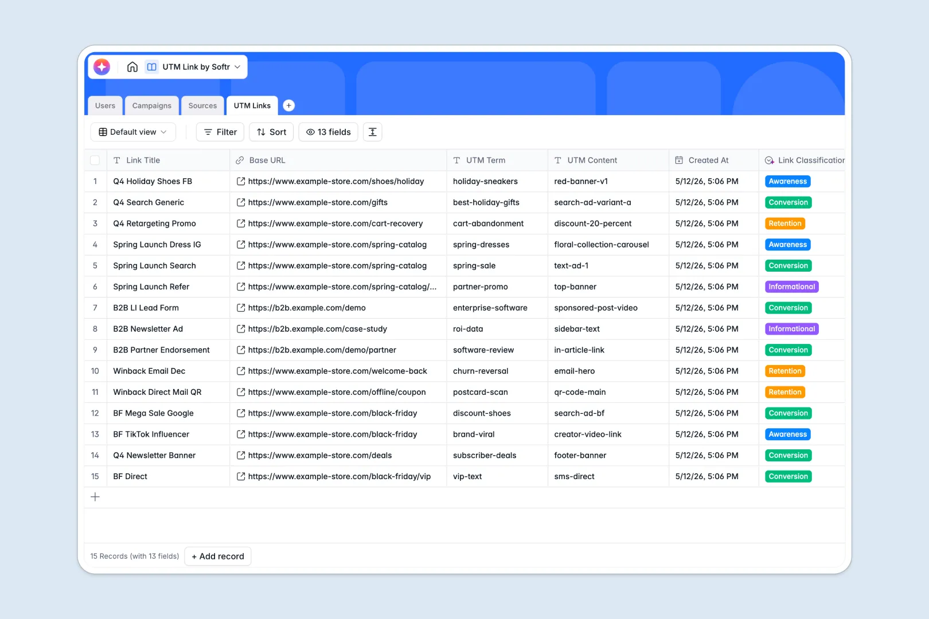Click the 'Winback Email Dec' title cell
The image size is (929, 619).
[168, 371]
